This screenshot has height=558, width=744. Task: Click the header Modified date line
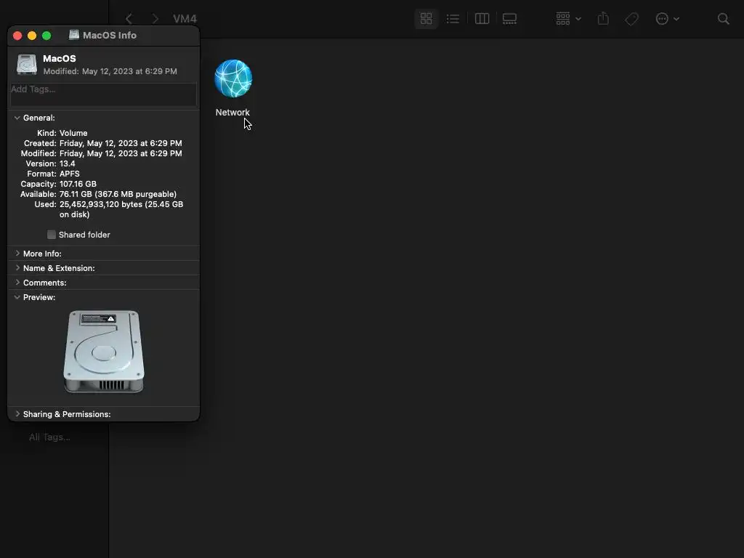coord(110,71)
